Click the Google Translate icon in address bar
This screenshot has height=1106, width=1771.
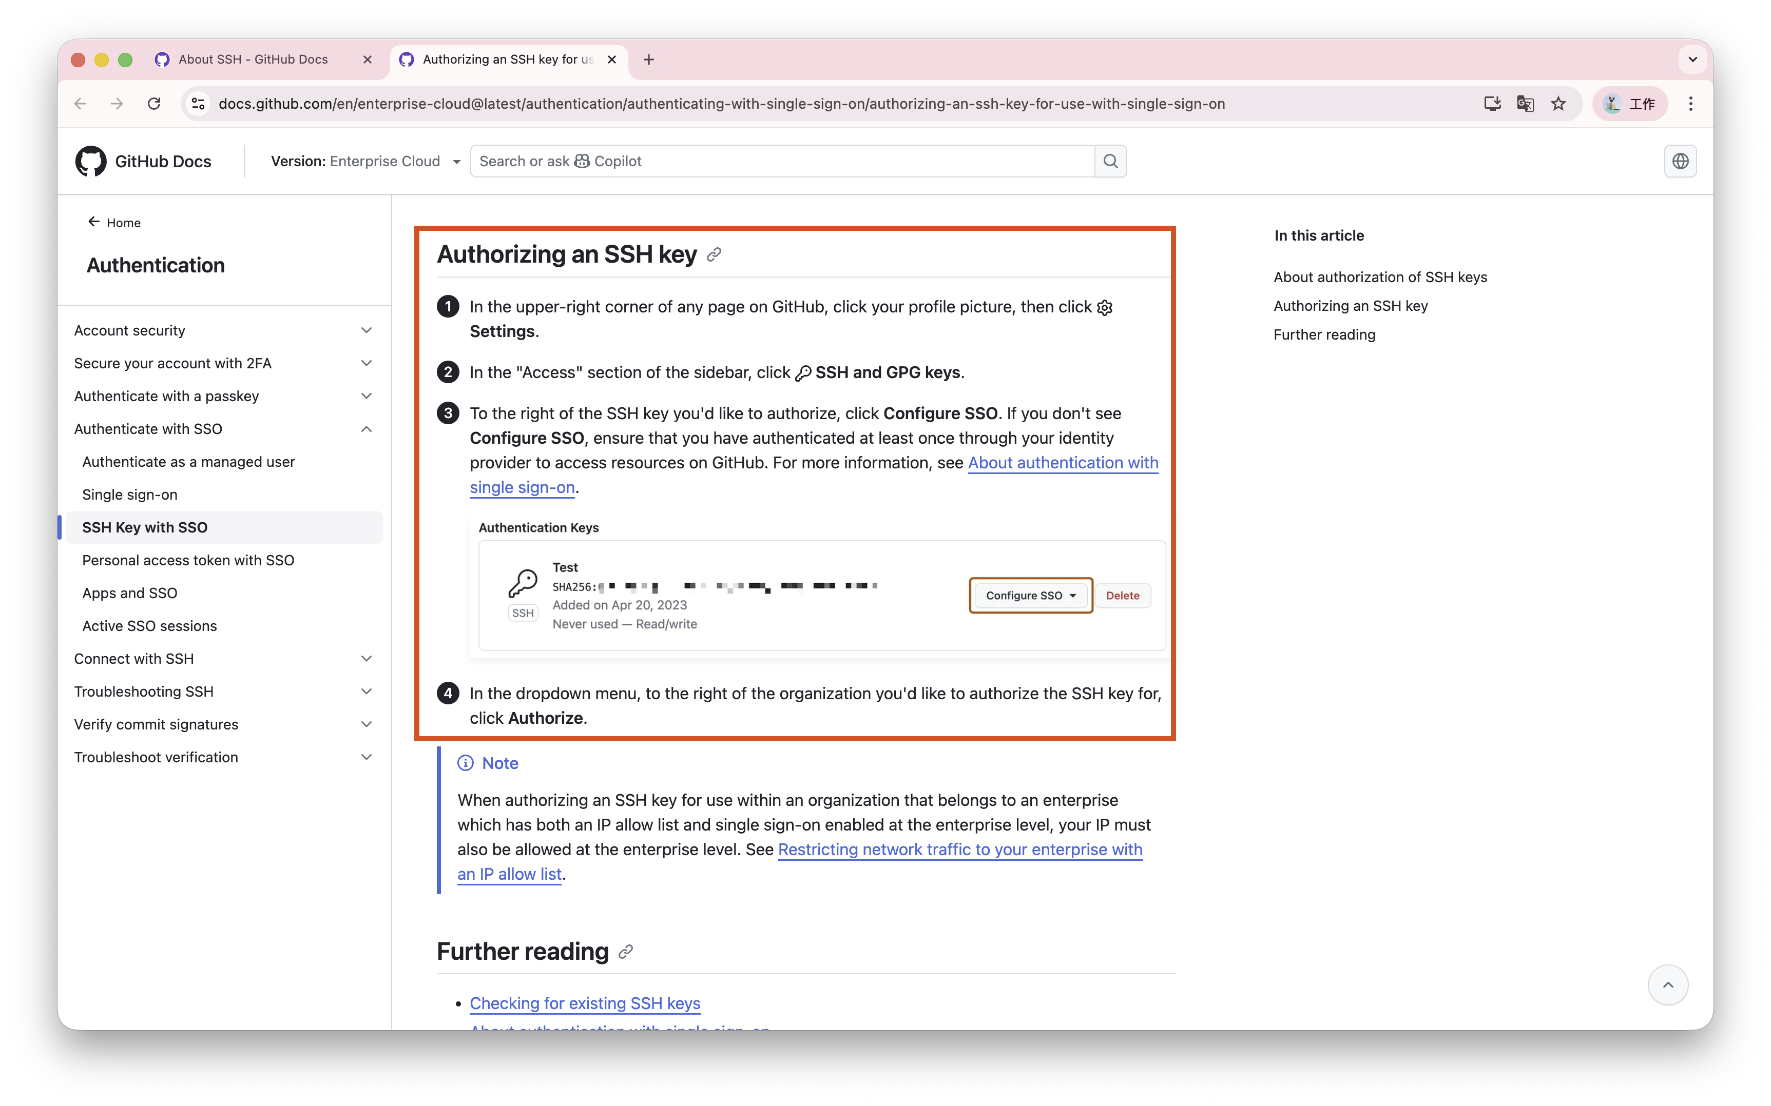1525,104
